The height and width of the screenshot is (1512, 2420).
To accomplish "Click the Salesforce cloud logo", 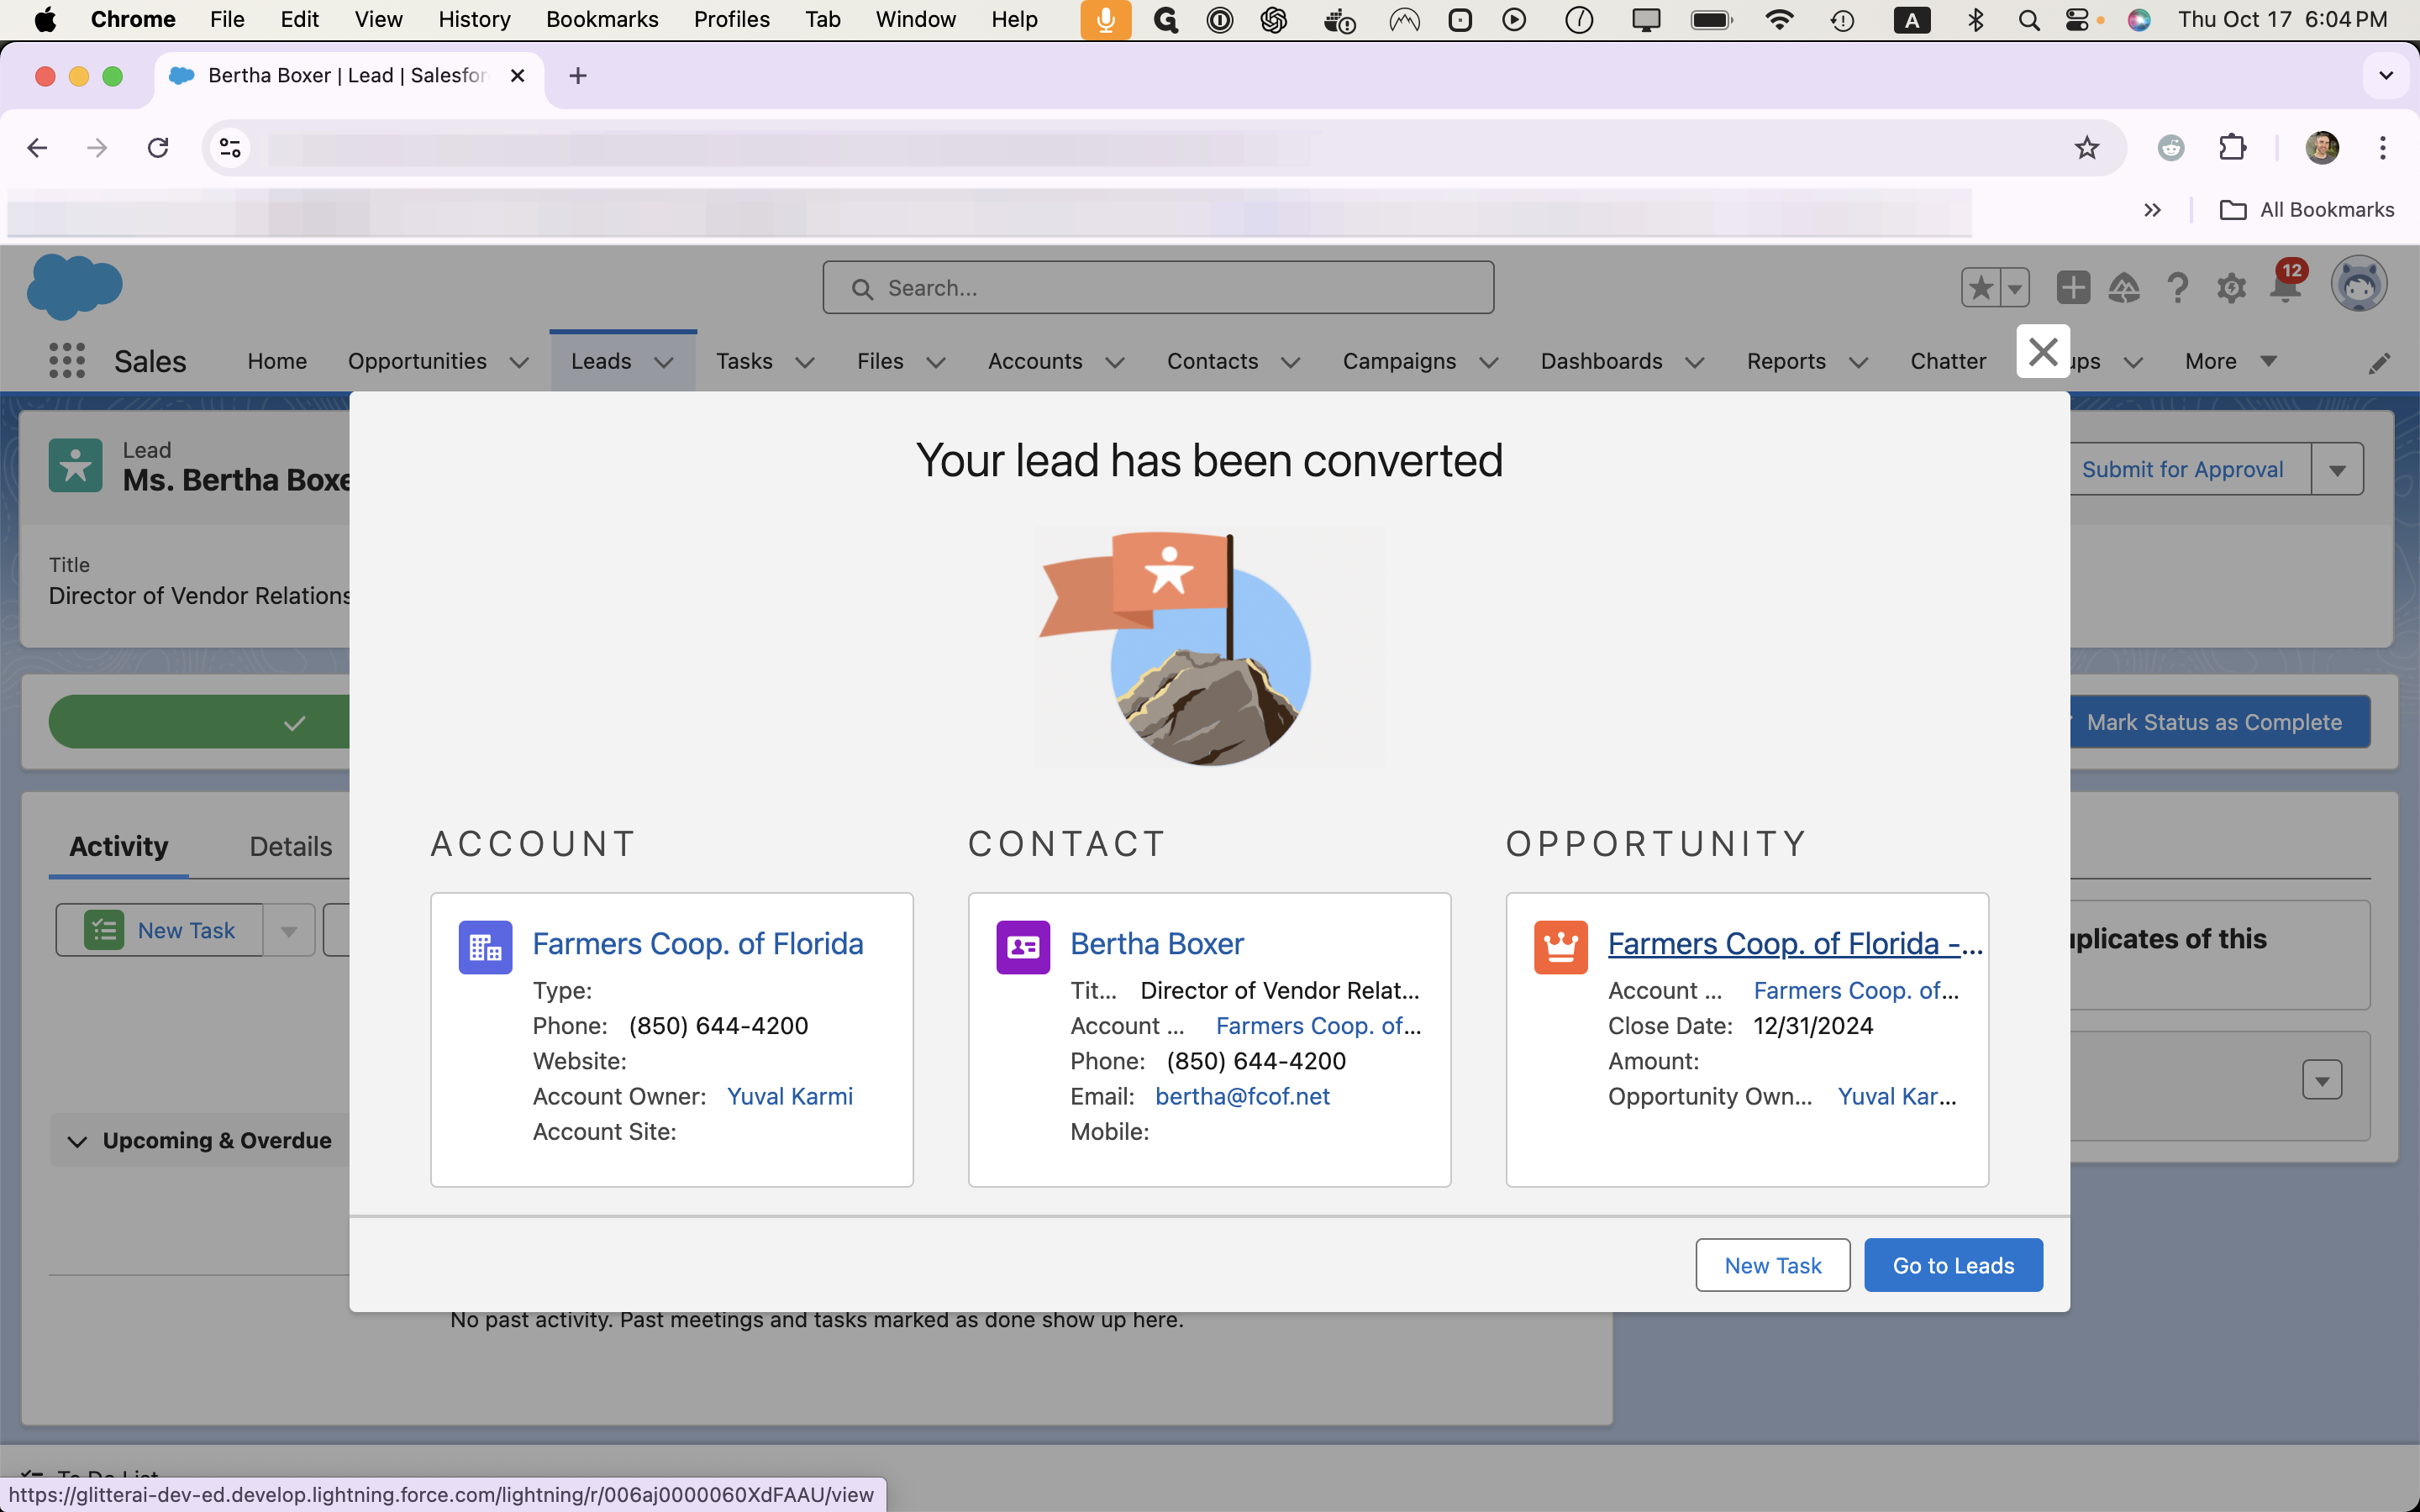I will click(x=74, y=287).
